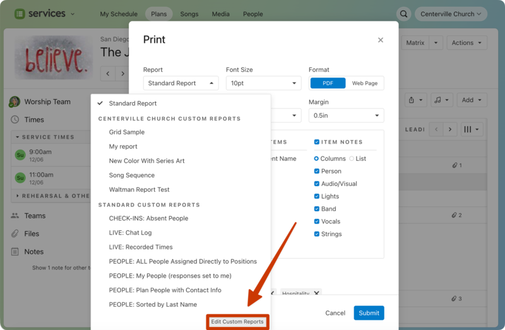Choose Waltman Report Test
This screenshot has height=330, width=505.
coord(181,190)
